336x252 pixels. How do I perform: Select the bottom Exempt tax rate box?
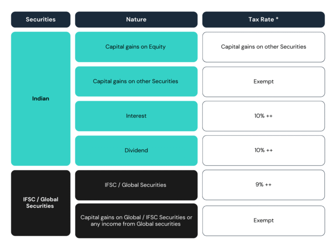tap(263, 220)
